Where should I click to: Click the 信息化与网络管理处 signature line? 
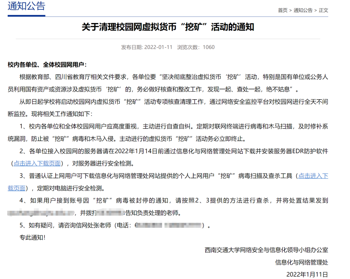(x=302, y=262)
